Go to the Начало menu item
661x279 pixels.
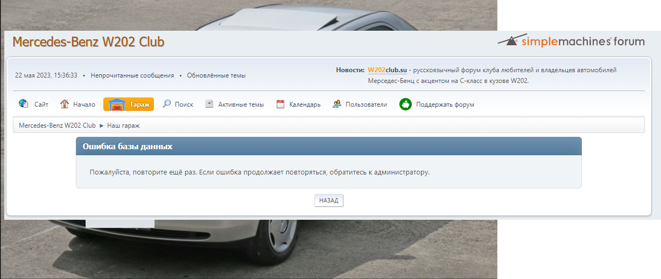[84, 104]
